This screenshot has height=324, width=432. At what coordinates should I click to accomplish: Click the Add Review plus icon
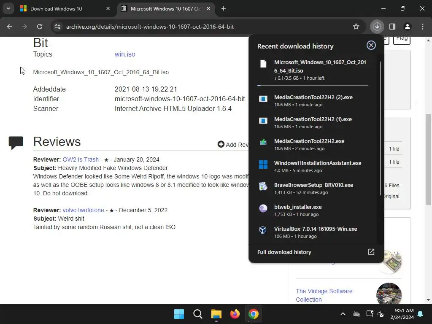click(x=221, y=144)
